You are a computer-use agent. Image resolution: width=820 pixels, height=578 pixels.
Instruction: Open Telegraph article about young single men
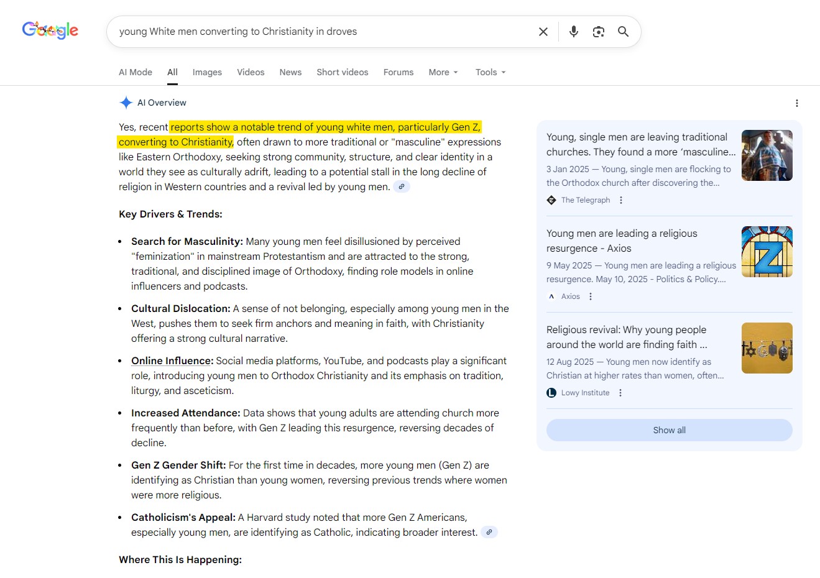(x=641, y=144)
